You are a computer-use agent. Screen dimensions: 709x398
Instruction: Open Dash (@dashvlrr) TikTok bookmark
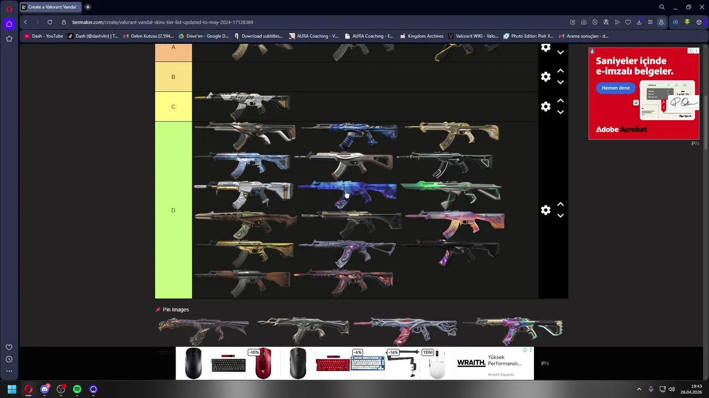(x=93, y=36)
